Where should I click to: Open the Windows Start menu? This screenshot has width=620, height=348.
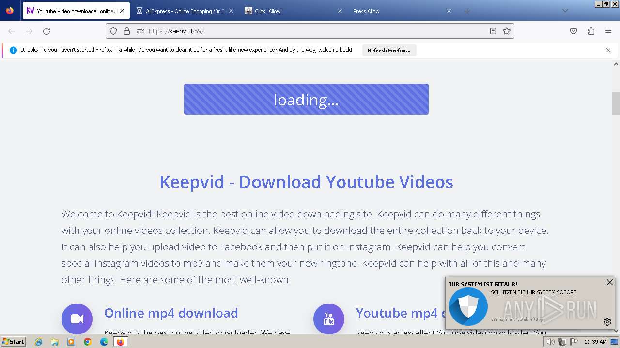pyautogui.click(x=13, y=342)
